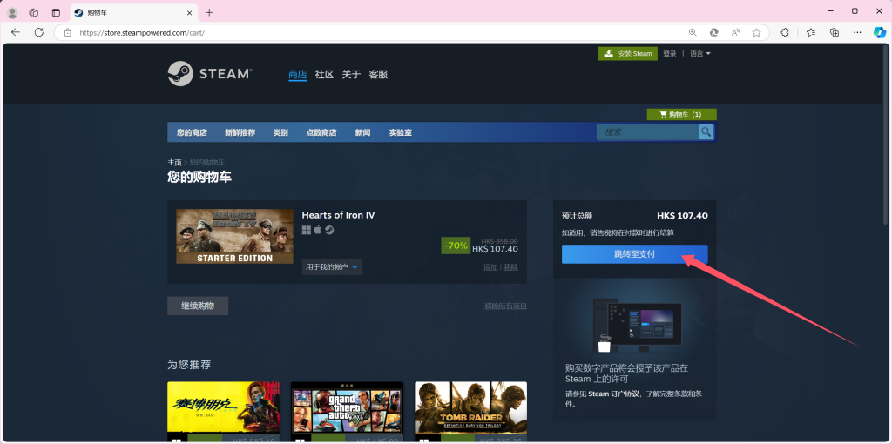
Task: Click the 主页 breadcrumb link
Action: pos(174,163)
